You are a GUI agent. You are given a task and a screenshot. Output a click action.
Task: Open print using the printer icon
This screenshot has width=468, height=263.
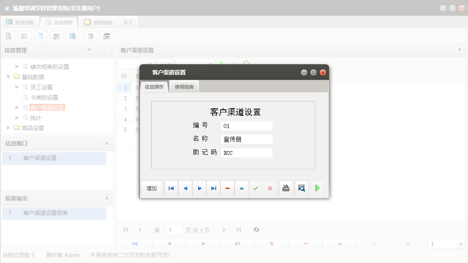click(286, 188)
